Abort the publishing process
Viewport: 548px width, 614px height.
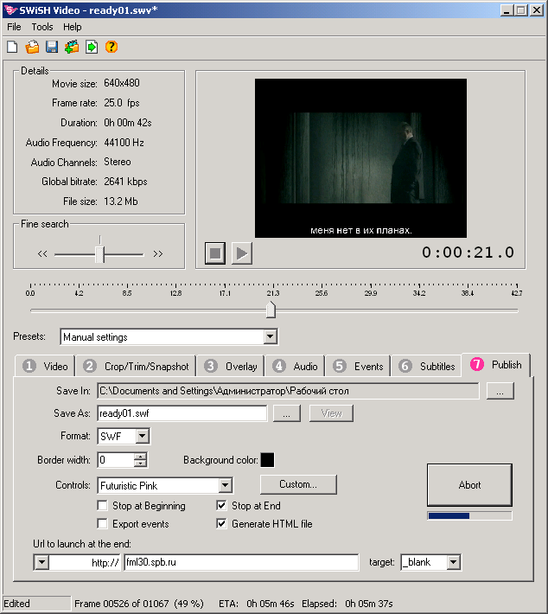(x=469, y=485)
